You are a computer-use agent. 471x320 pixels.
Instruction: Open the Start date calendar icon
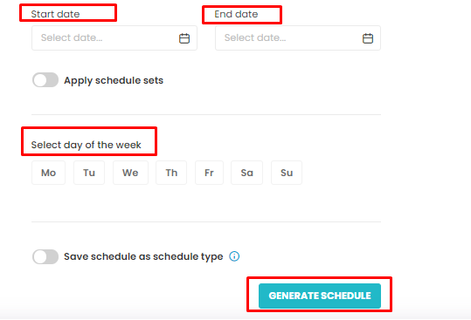point(184,38)
